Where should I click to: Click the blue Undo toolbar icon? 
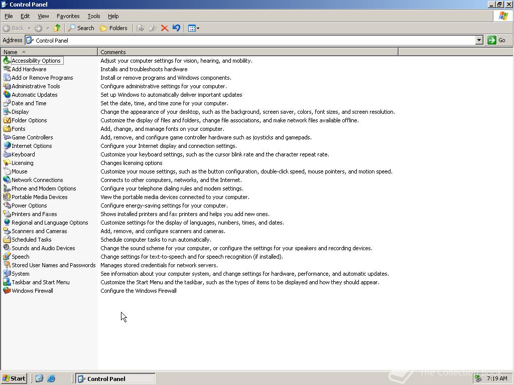176,28
